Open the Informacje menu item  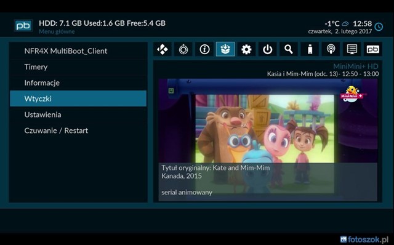click(78, 82)
